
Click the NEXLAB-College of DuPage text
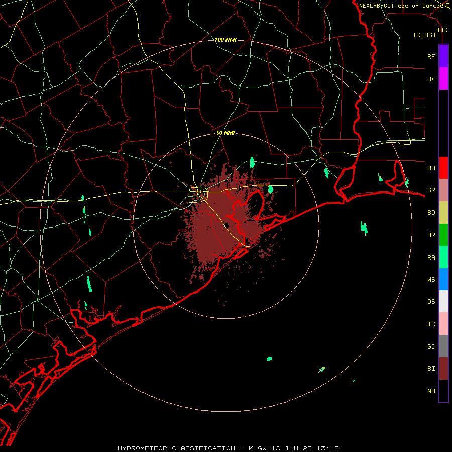coord(401,6)
